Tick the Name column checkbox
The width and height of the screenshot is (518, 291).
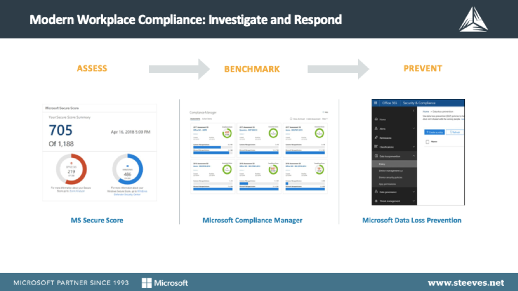428,142
